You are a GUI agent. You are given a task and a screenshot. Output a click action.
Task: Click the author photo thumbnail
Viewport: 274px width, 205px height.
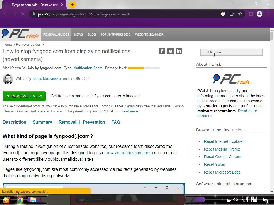coord(8,79)
